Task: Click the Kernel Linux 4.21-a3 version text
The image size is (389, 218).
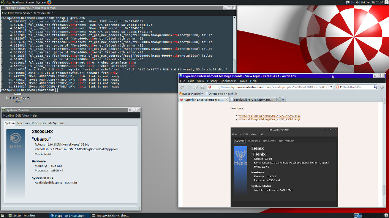Action: coord(76,149)
